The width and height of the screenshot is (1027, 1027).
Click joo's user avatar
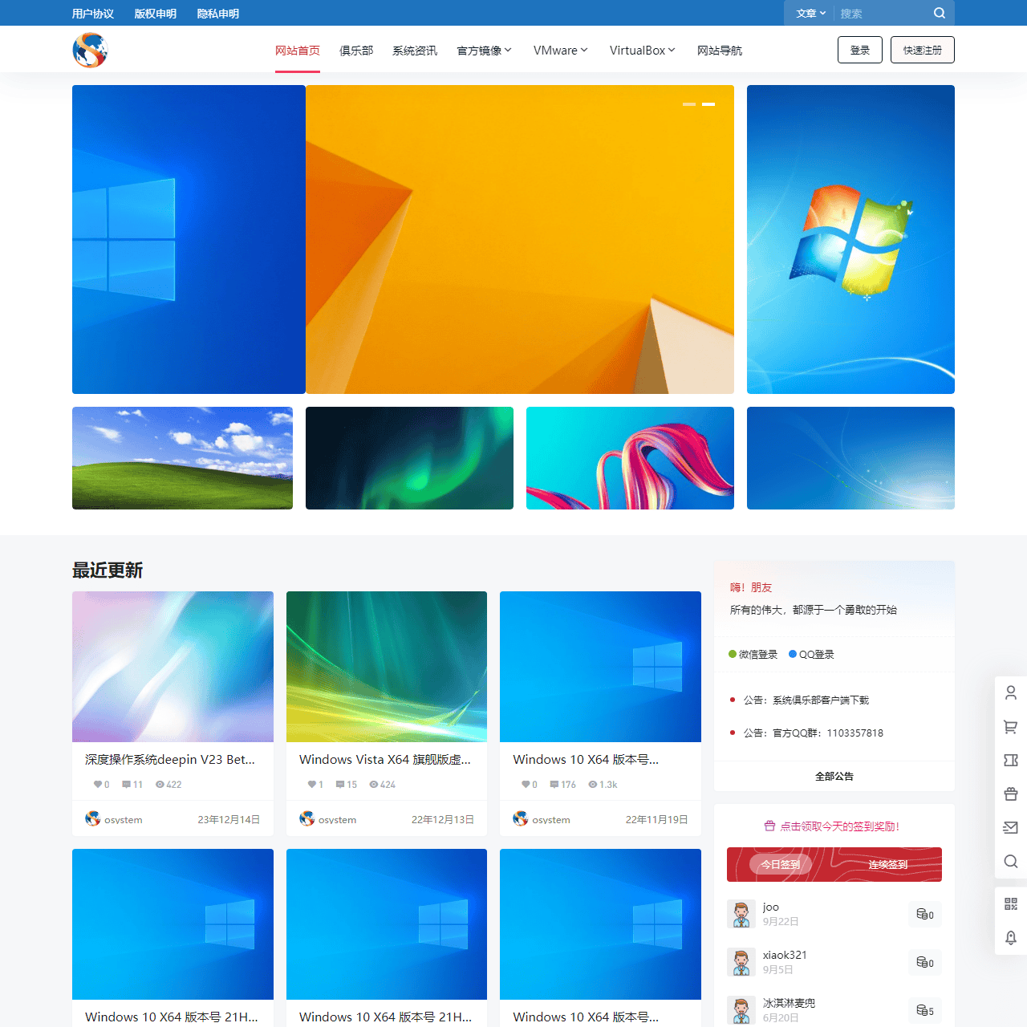point(741,914)
